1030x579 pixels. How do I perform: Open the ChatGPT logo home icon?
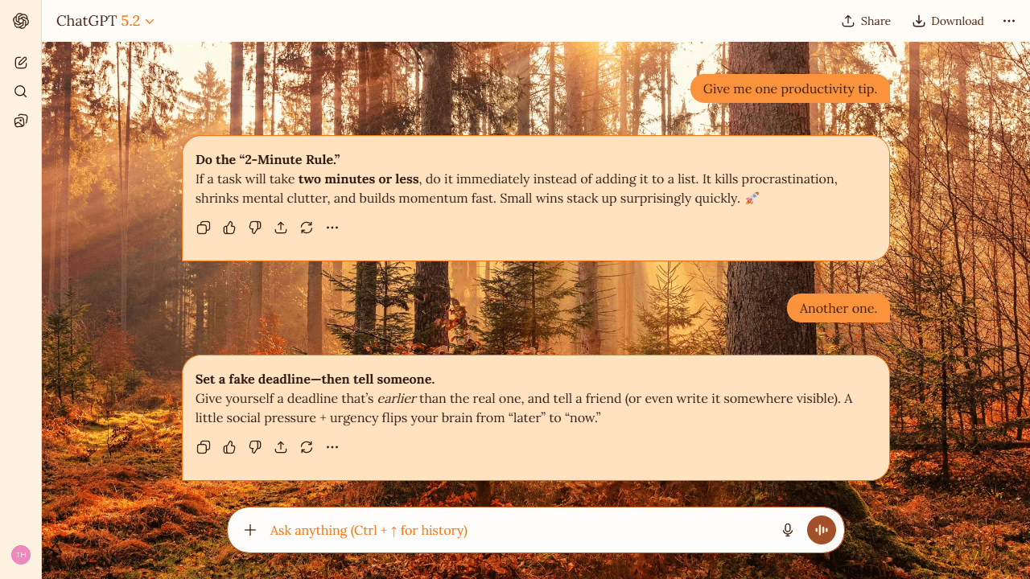coord(21,21)
